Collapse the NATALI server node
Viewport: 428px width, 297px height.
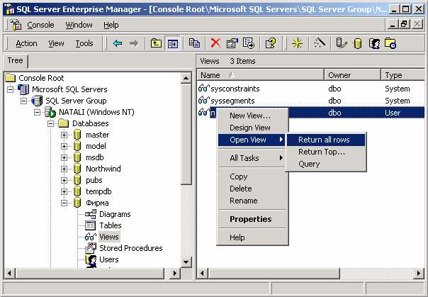coord(37,112)
